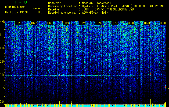Click the A504HB(yagi 4el) antenna text
Viewport: 169px width, 107px height.
coord(95,13)
